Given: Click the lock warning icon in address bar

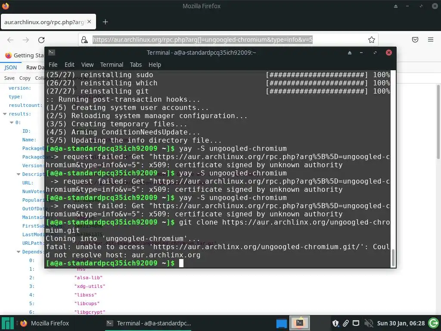Looking at the screenshot, I should coord(84,40).
